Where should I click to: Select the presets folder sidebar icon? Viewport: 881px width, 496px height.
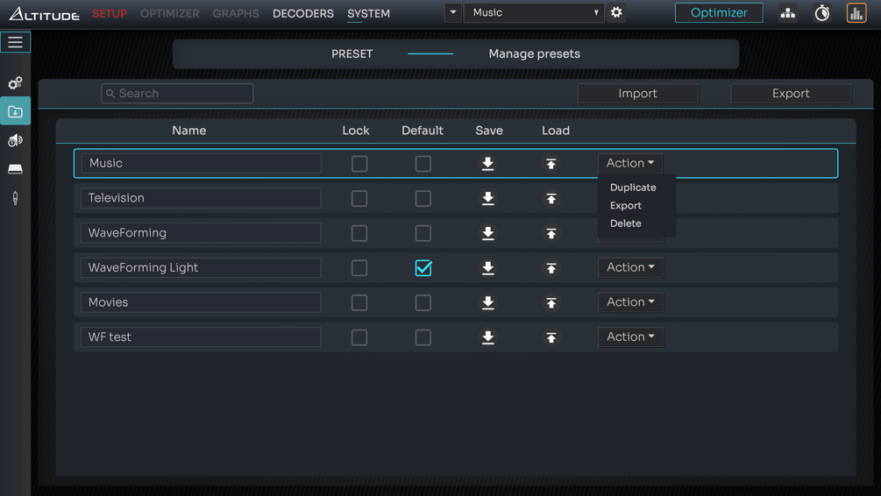[15, 112]
